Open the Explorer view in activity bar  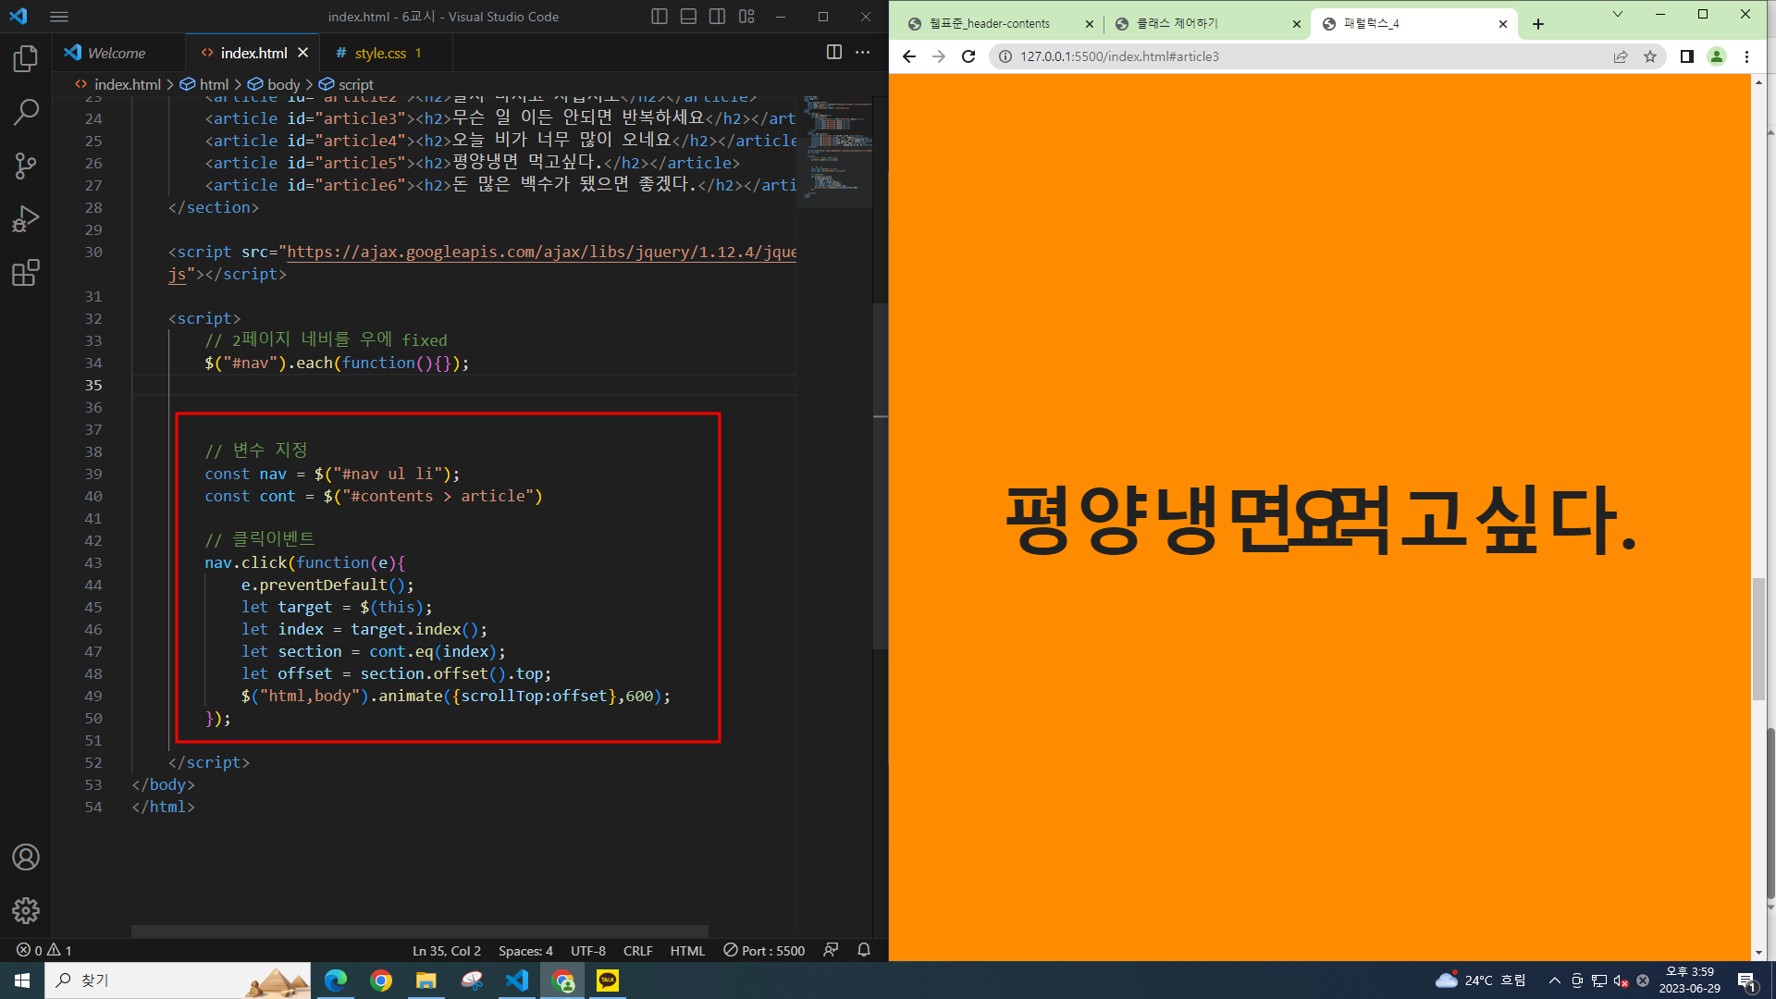(26, 59)
